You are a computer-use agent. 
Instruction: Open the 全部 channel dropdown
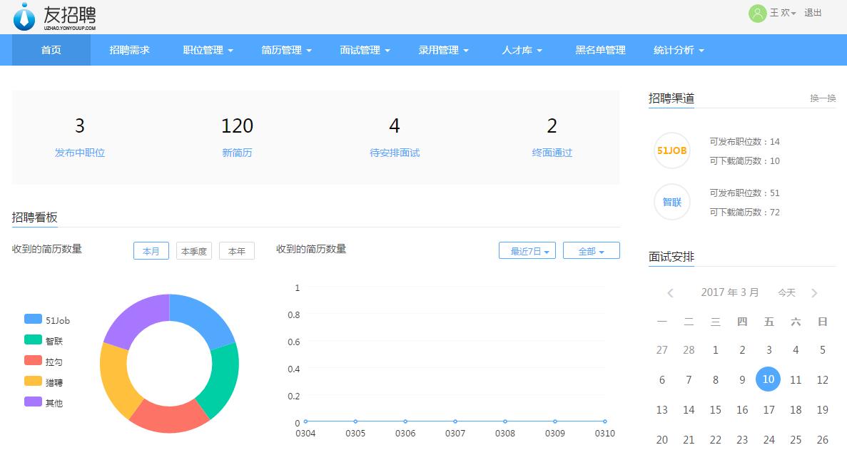tap(592, 250)
